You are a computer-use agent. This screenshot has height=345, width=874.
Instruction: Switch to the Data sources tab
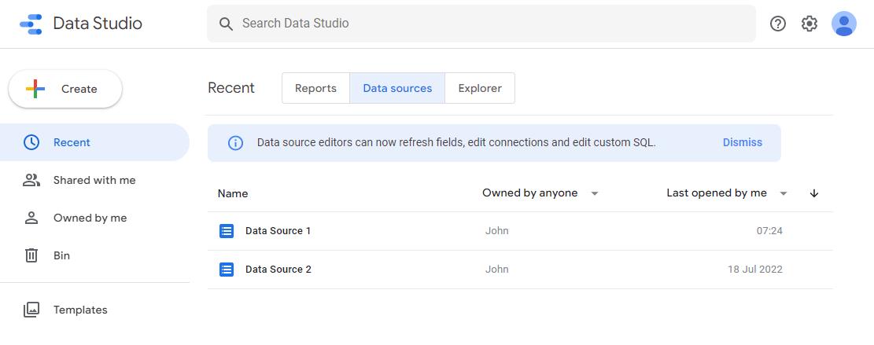pos(397,88)
